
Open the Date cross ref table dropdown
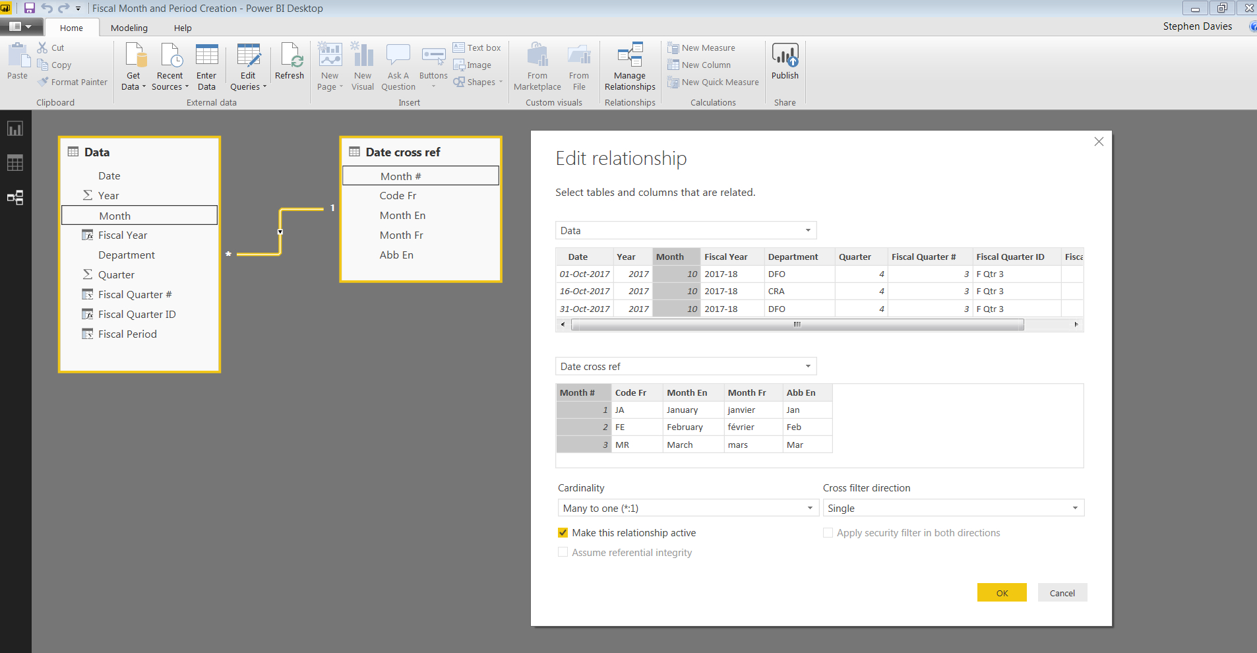(x=686, y=366)
